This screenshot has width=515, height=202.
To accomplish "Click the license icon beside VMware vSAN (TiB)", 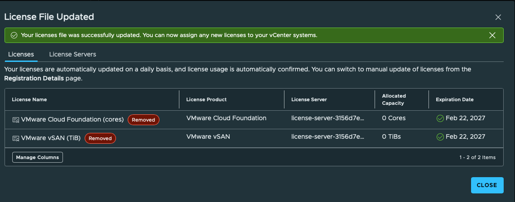I will tap(16, 138).
